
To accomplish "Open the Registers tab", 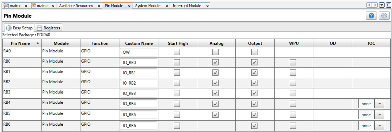I will pos(48,28).
